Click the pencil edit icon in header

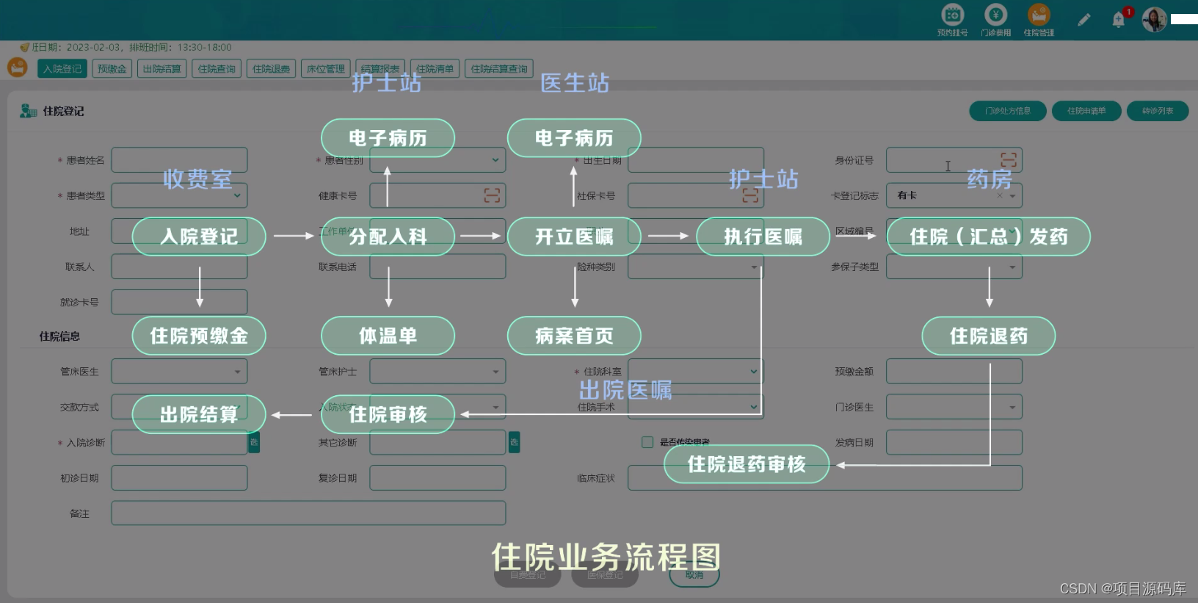(1084, 20)
